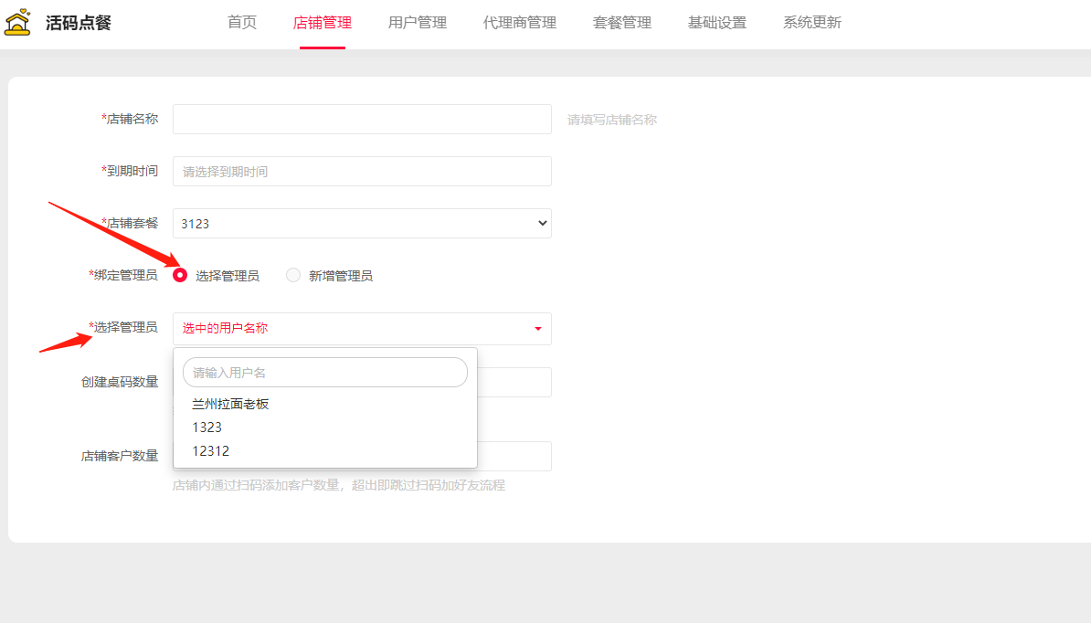
Task: Go to 用户管理 tab
Action: pyautogui.click(x=417, y=23)
